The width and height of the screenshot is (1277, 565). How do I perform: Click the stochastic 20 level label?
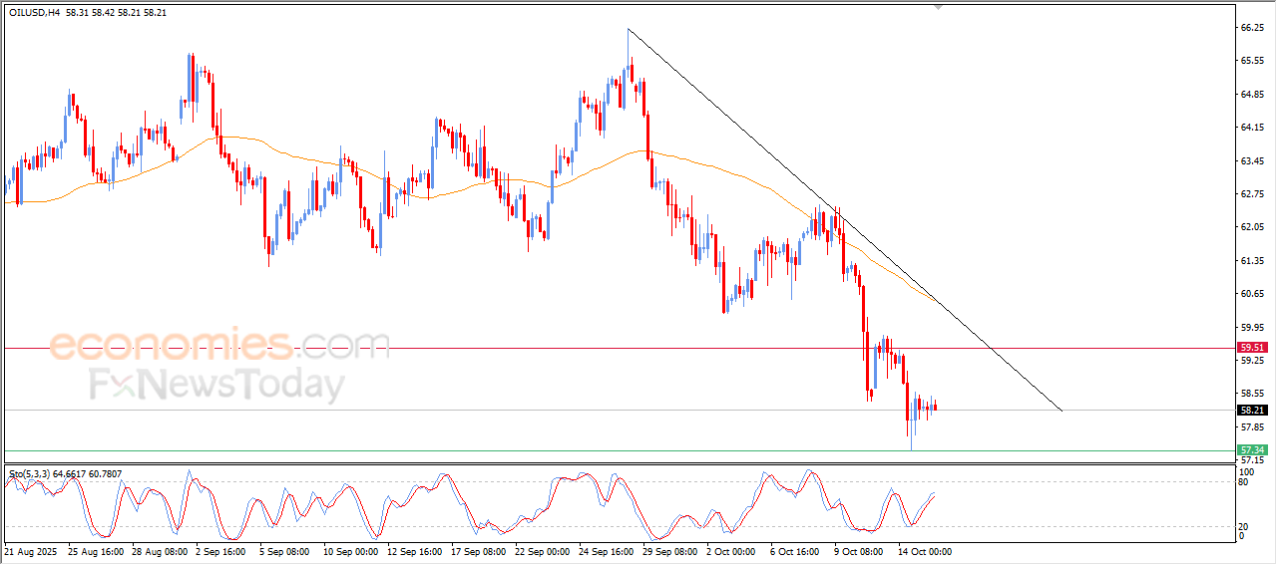coord(1243,526)
